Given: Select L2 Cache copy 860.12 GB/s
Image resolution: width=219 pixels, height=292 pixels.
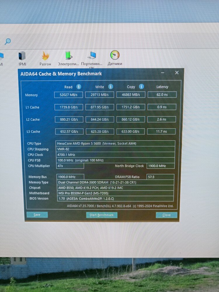Looking at the screenshot, I should (131, 119).
